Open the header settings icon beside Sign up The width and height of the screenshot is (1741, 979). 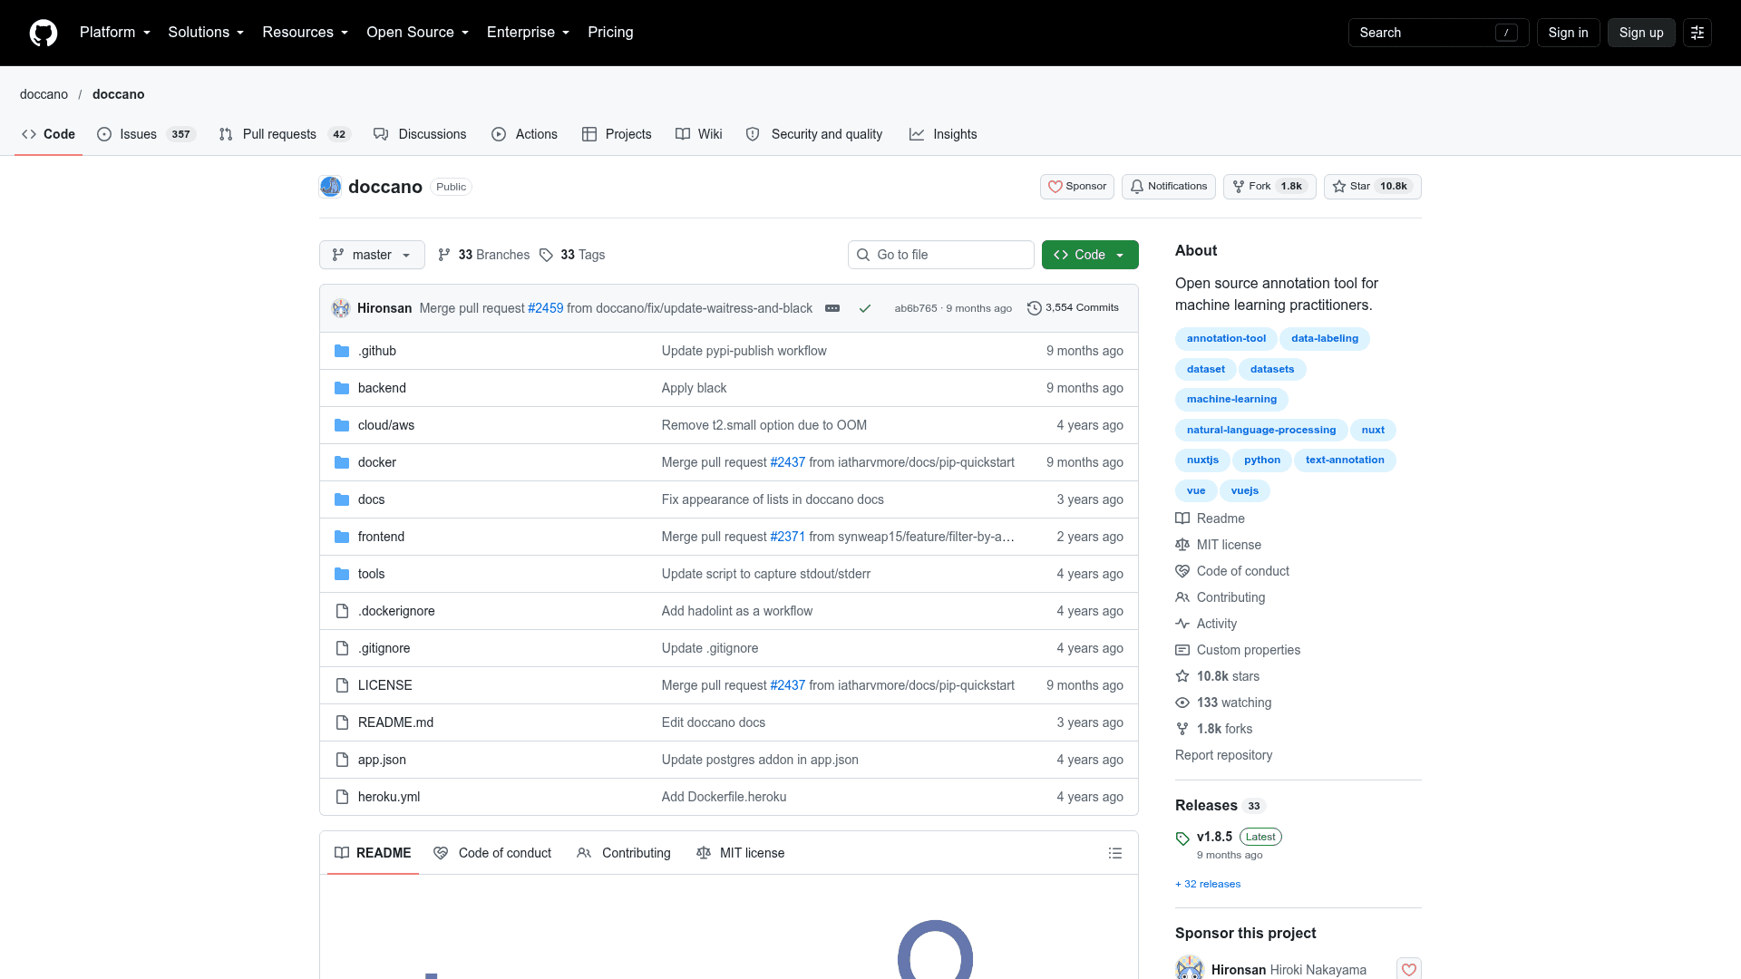[x=1697, y=33]
